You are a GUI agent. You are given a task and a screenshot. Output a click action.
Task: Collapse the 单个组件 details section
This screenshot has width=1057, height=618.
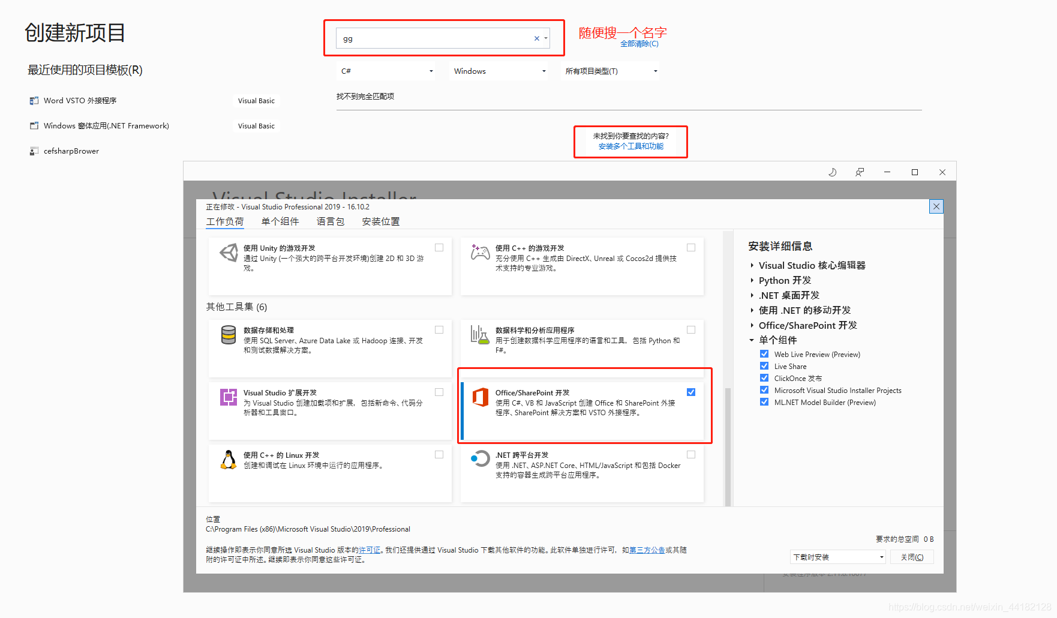pyautogui.click(x=752, y=340)
